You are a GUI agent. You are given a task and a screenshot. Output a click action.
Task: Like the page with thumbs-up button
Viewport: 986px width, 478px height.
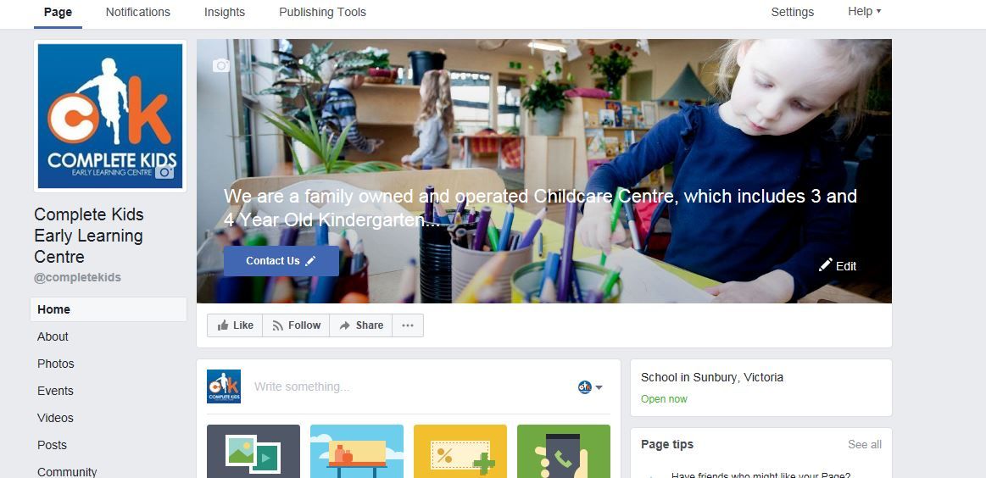pos(235,325)
